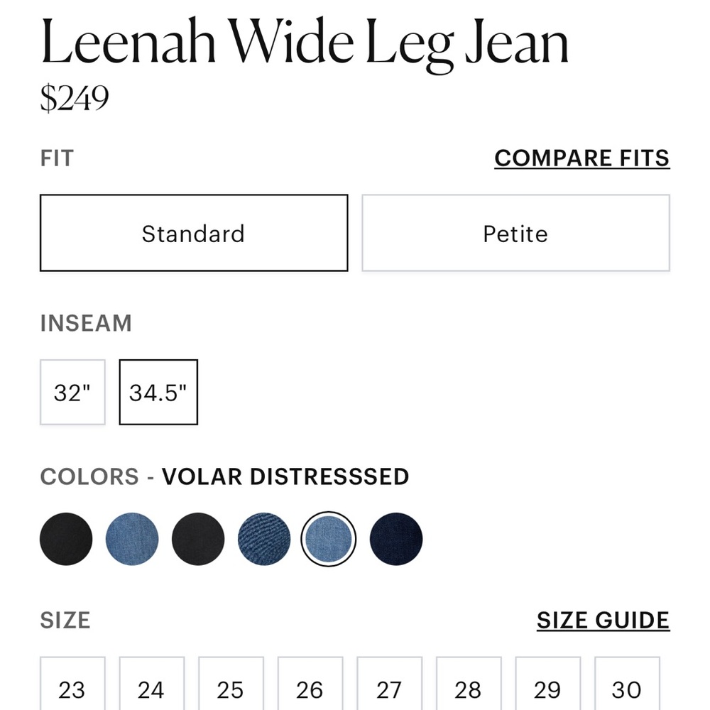Pick the medium indigo denim swatch
Image resolution: width=710 pixels, height=710 pixels.
(x=264, y=539)
